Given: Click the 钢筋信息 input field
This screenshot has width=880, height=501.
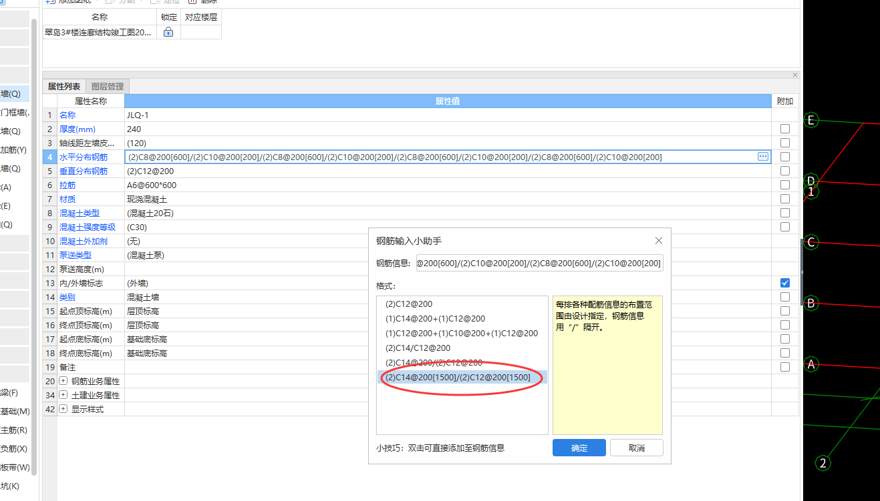Looking at the screenshot, I should 539,264.
